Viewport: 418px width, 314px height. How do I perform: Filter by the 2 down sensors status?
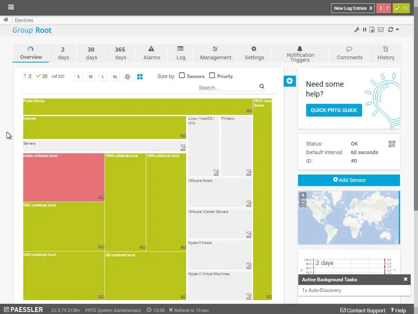27,76
